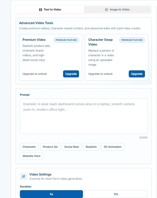Click the Premium Feature badge on Character Swap Video

(x=132, y=40)
